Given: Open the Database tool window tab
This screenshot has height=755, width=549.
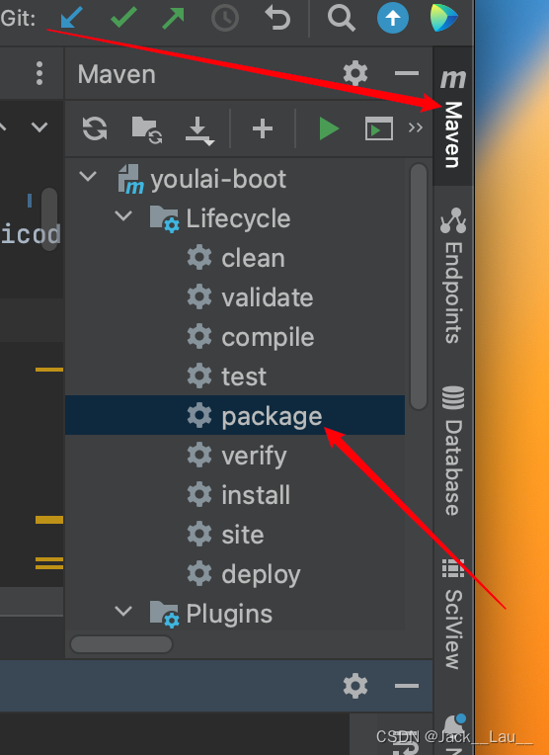Looking at the screenshot, I should (x=453, y=451).
